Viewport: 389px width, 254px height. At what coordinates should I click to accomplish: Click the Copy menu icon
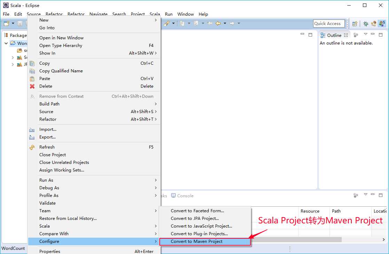[32, 63]
